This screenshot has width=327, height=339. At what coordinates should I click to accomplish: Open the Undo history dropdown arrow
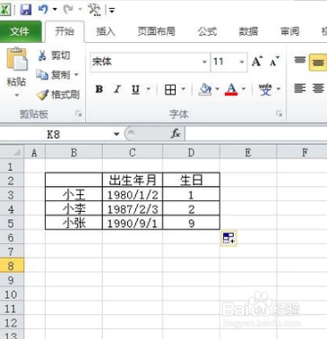tap(55, 10)
